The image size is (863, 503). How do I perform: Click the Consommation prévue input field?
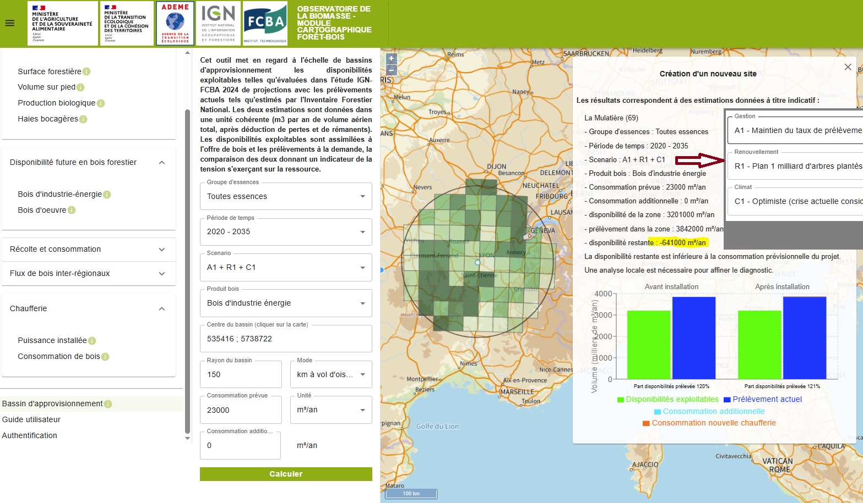click(x=240, y=410)
